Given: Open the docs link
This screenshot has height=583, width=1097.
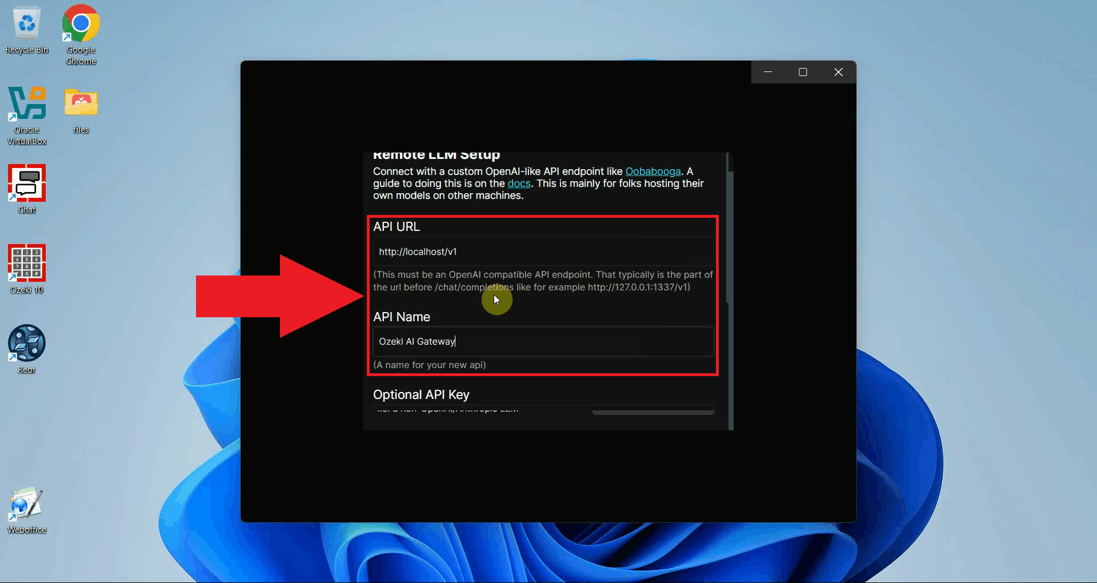Looking at the screenshot, I should pyautogui.click(x=519, y=183).
